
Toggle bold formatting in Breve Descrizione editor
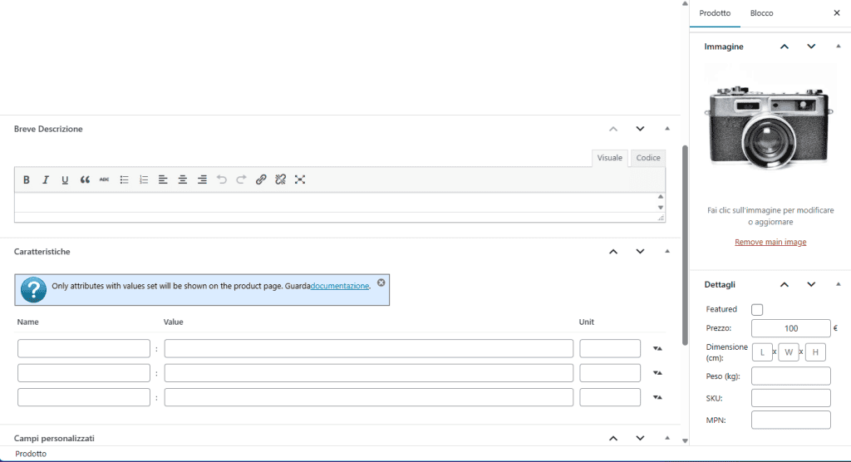tap(27, 179)
